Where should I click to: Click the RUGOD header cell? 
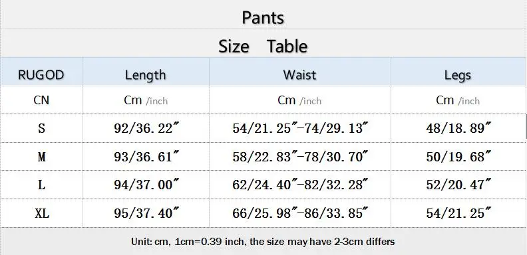click(41, 72)
